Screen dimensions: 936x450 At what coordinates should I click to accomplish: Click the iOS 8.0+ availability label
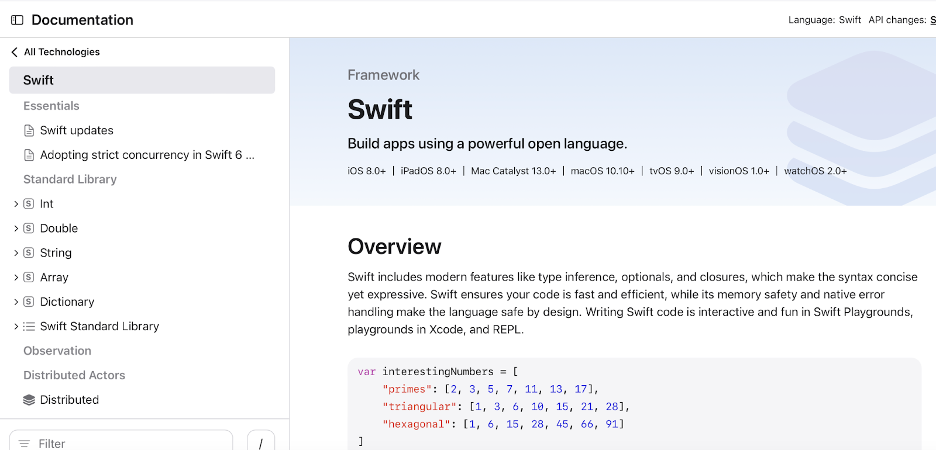(367, 171)
